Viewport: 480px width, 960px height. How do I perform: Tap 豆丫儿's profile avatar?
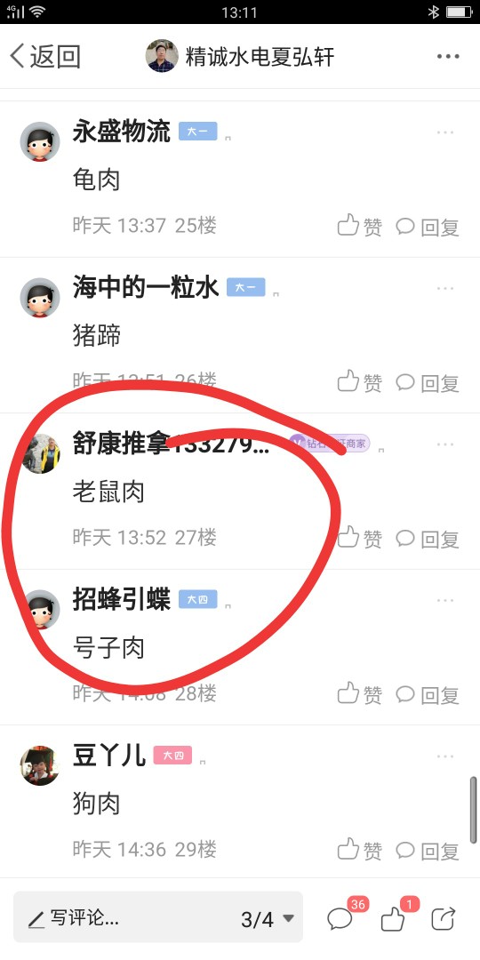tap(40, 766)
